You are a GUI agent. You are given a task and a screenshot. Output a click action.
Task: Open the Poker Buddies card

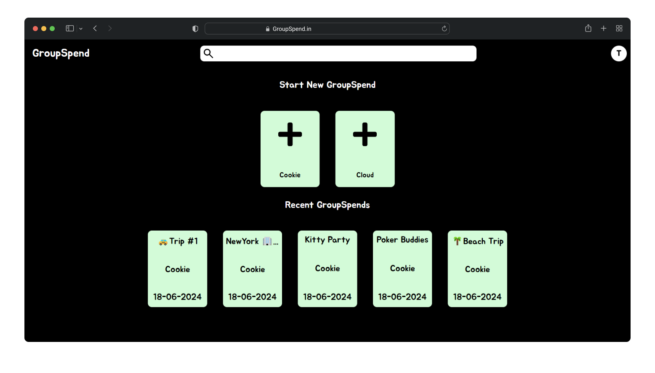[x=402, y=269]
